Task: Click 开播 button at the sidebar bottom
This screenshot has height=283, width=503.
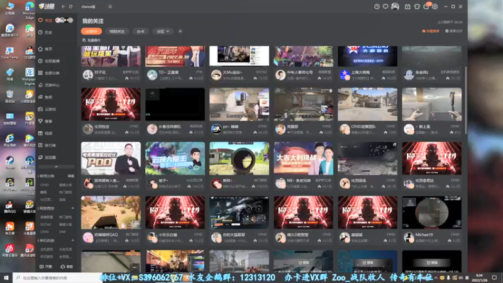Action: (x=46, y=267)
